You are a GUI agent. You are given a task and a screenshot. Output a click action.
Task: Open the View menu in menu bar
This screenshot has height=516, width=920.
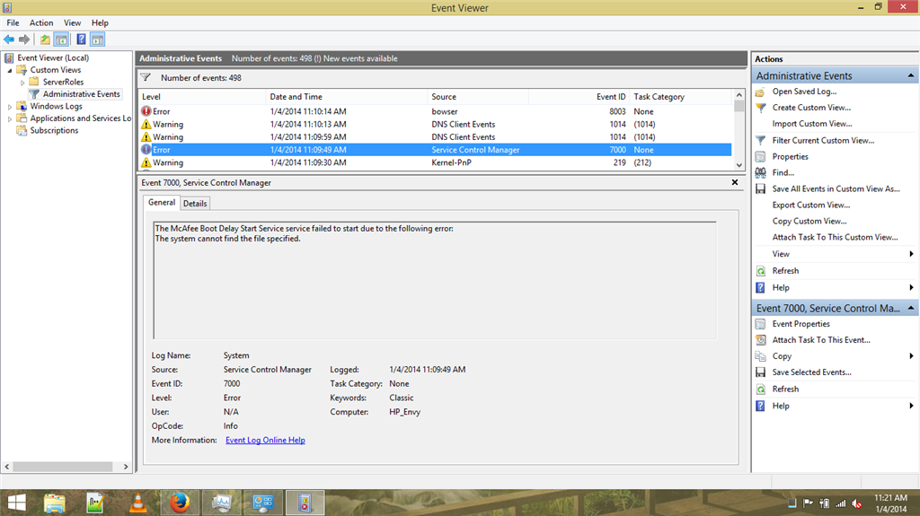(x=72, y=22)
